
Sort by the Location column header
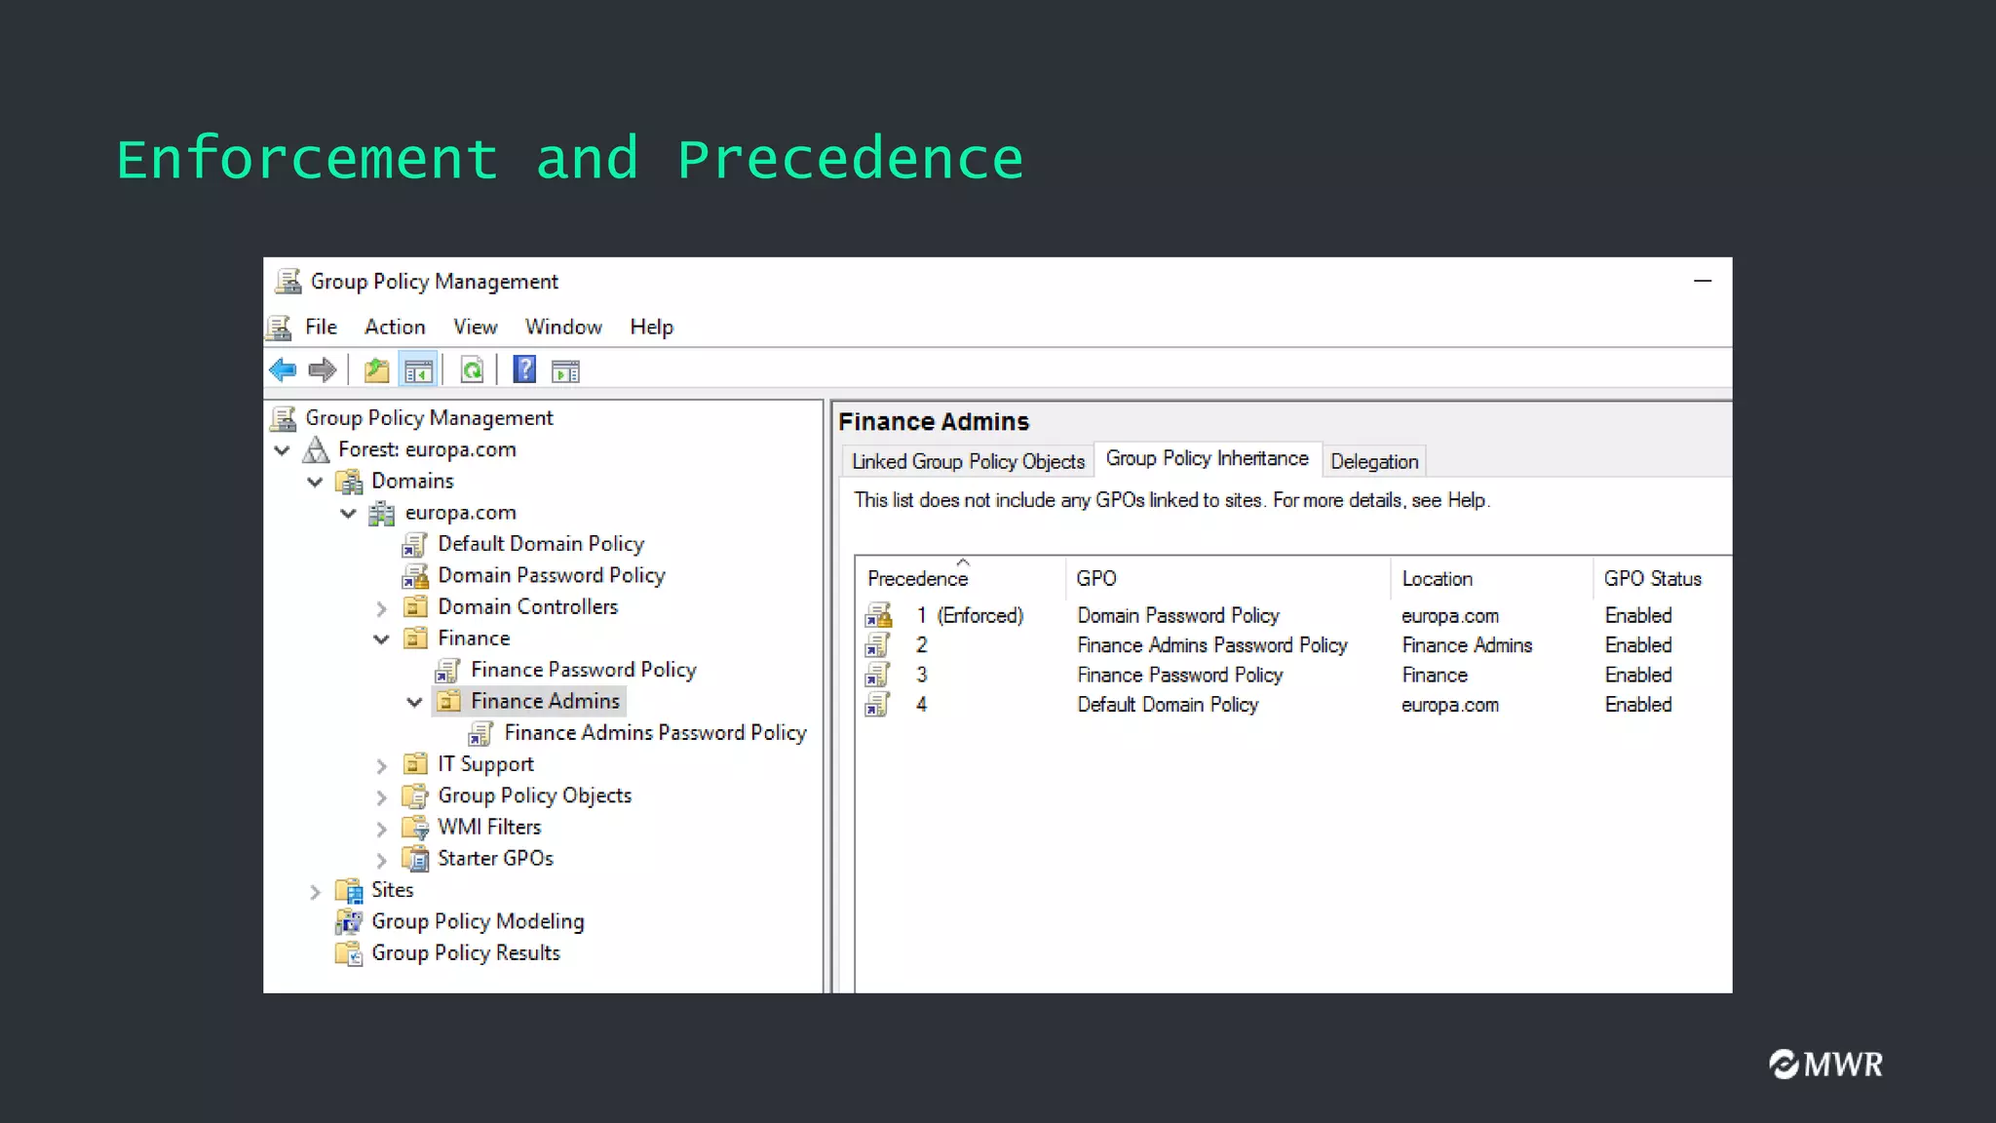tap(1492, 578)
